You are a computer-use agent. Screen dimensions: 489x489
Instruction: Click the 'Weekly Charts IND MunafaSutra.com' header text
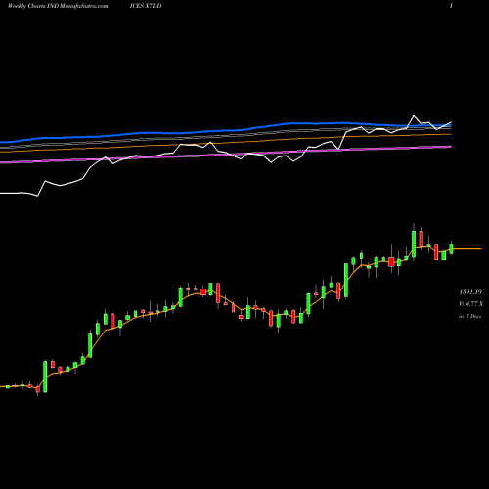[58, 6]
